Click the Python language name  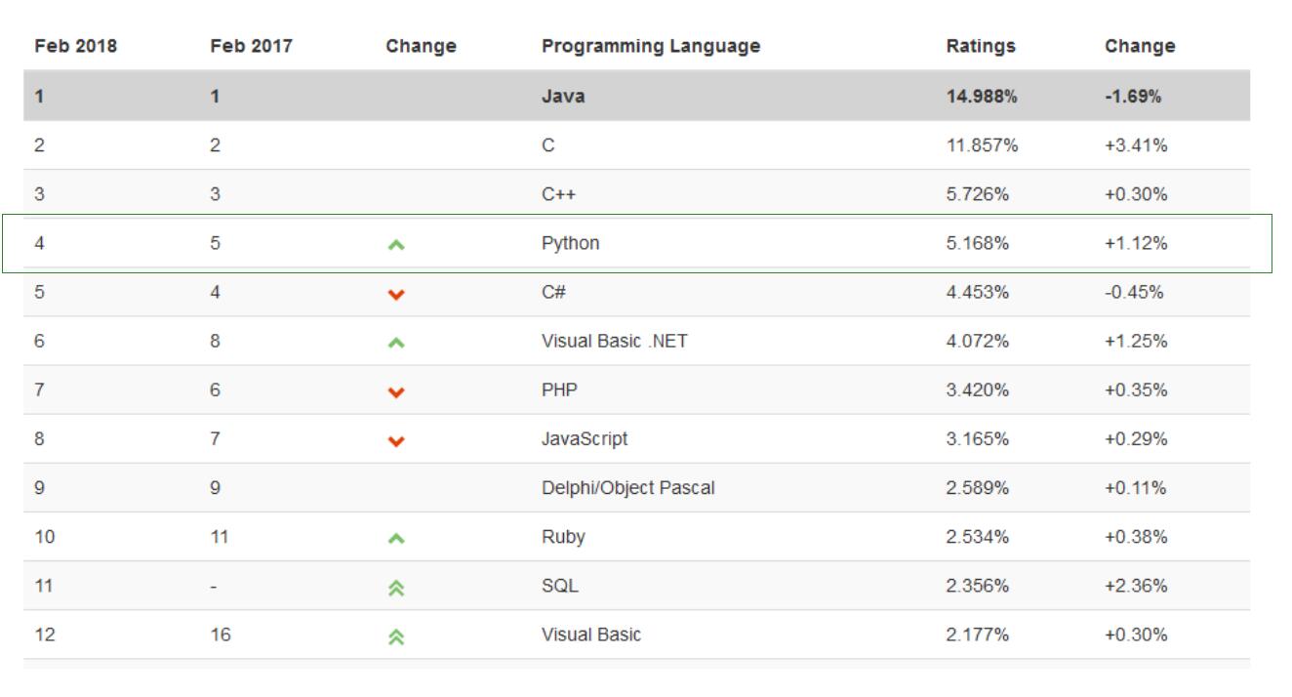(x=570, y=243)
